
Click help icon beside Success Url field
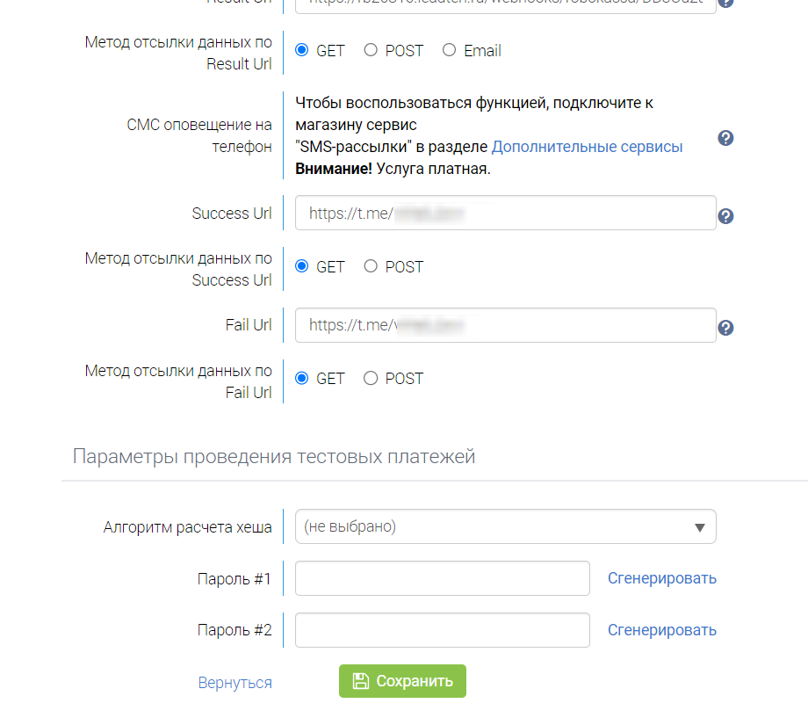click(725, 216)
